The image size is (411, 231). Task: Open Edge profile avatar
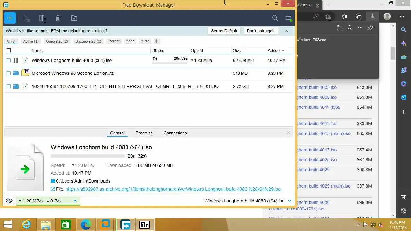(x=387, y=16)
